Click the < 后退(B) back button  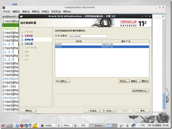[92, 111]
